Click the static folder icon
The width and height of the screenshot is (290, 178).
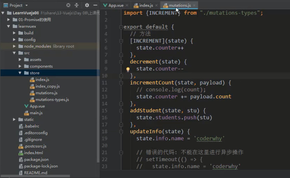click(21, 120)
